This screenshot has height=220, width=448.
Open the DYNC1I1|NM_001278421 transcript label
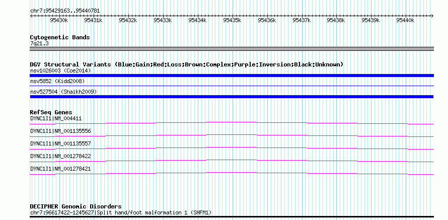[x=60, y=169]
